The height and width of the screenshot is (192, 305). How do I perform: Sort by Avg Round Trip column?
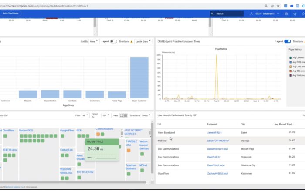pyautogui.click(x=284, y=125)
